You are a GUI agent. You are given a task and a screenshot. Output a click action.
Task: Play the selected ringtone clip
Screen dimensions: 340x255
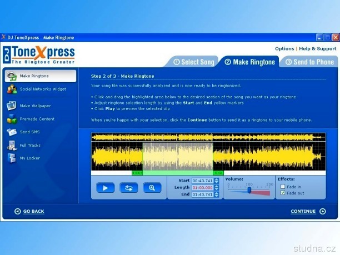click(x=106, y=188)
